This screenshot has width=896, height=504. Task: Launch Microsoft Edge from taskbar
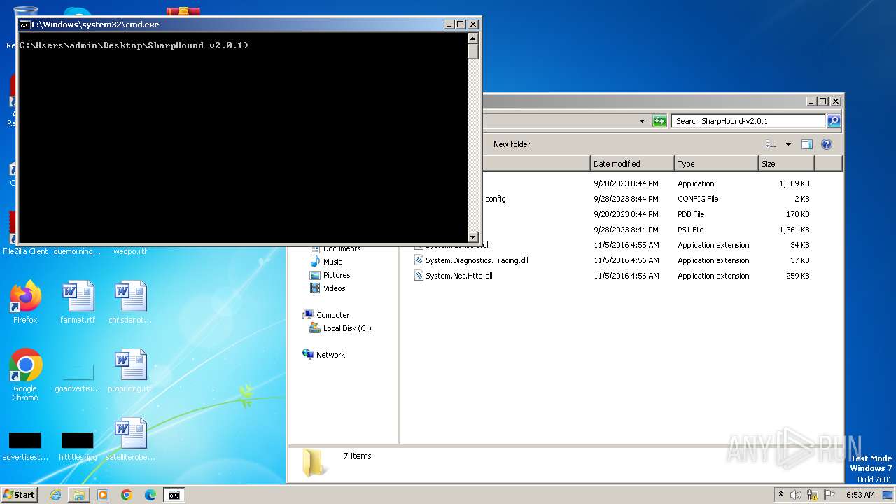(150, 495)
